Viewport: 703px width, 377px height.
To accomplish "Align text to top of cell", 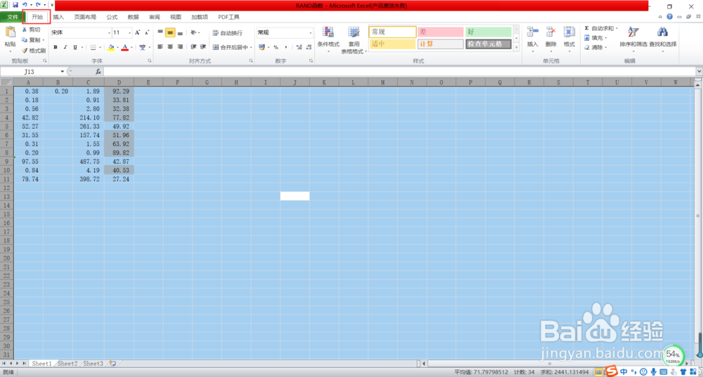I will 160,32.
